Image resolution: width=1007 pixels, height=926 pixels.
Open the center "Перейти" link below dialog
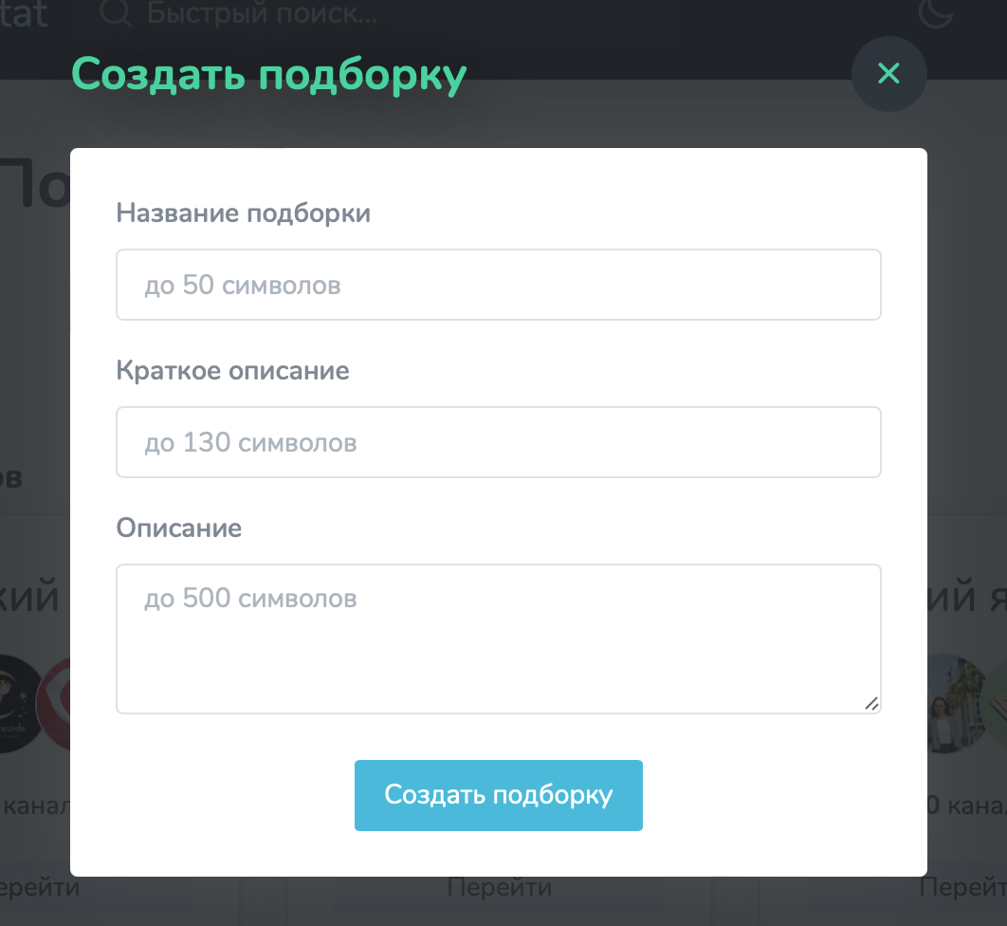499,887
